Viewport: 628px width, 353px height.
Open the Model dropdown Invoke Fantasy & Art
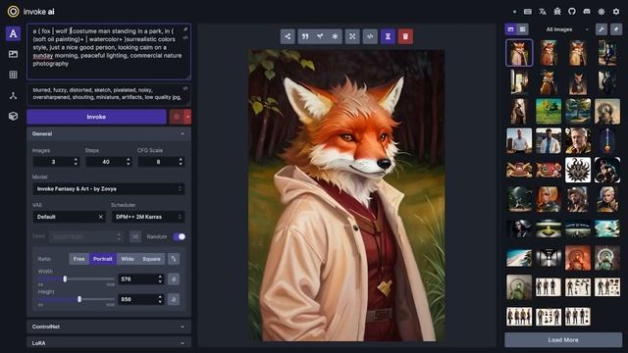(109, 189)
